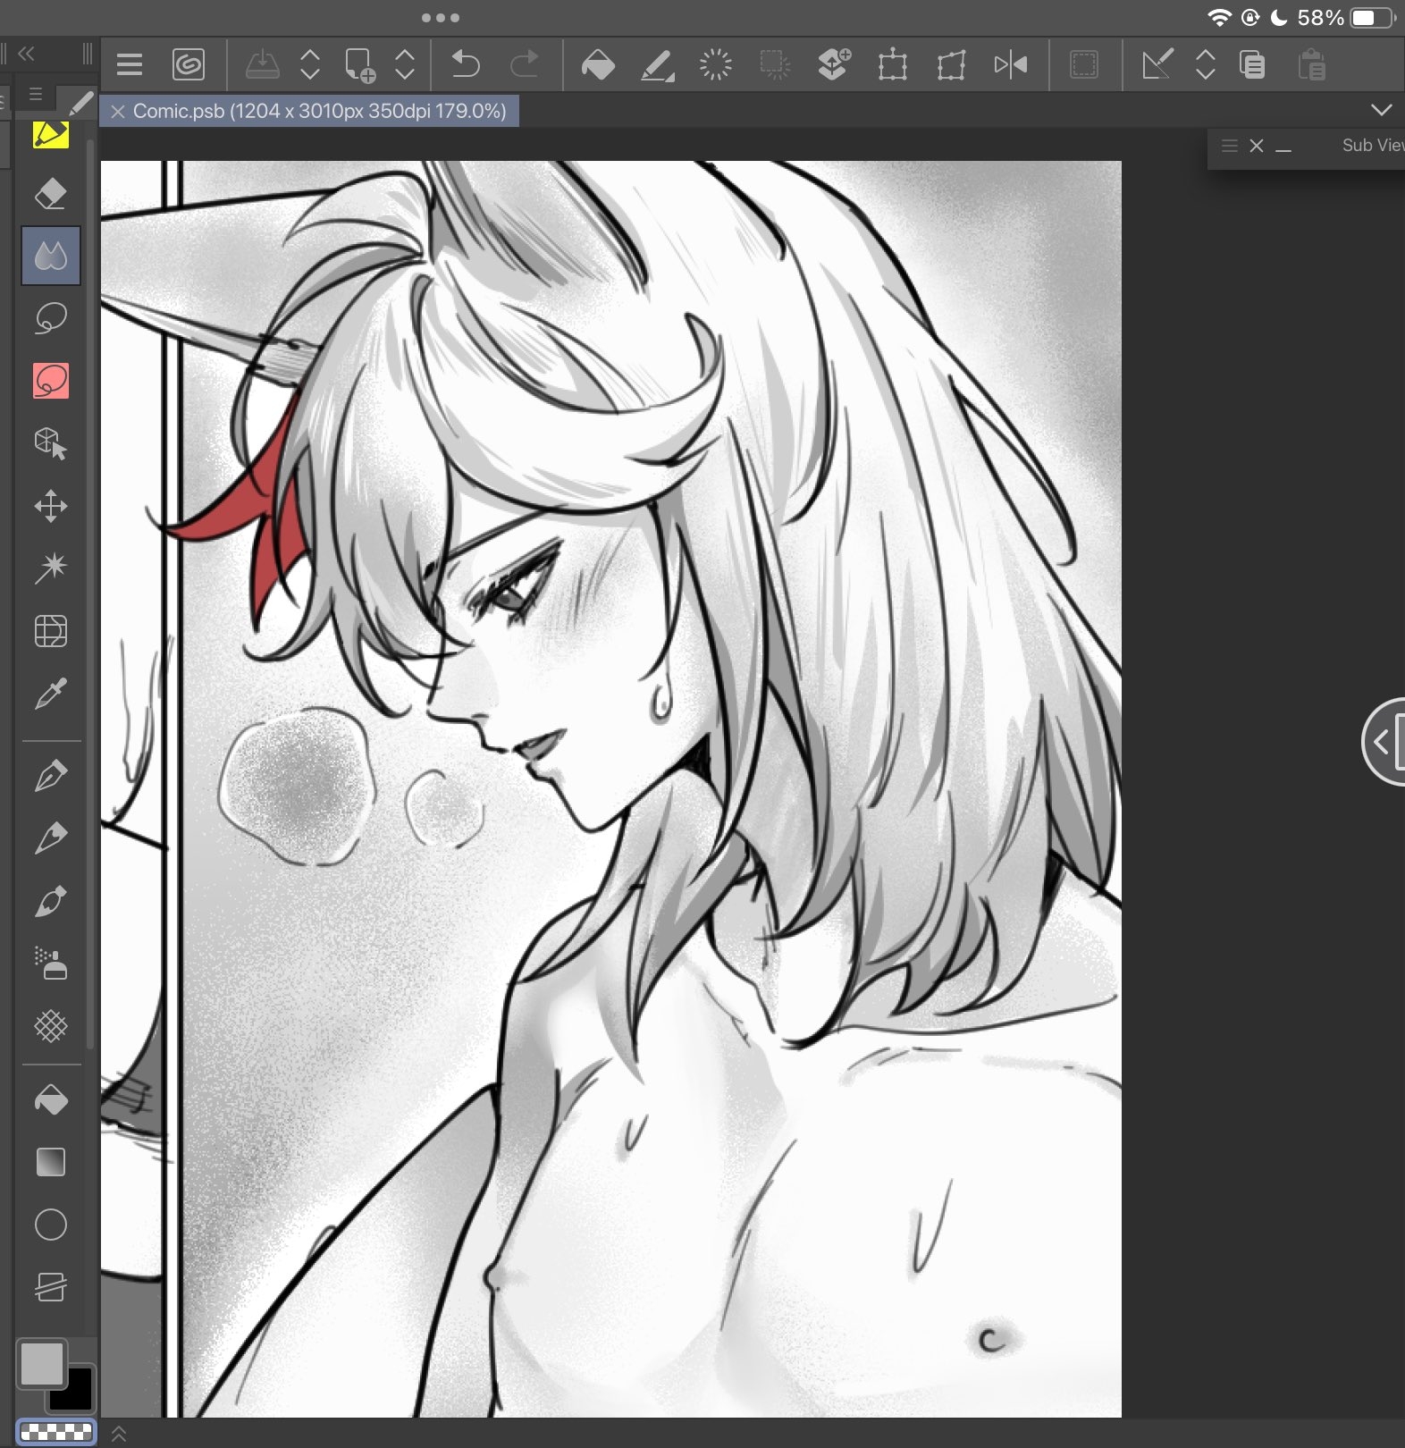Collapse the tool palette with double left arrows
Image resolution: width=1405 pixels, height=1448 pixels.
pyautogui.click(x=26, y=54)
